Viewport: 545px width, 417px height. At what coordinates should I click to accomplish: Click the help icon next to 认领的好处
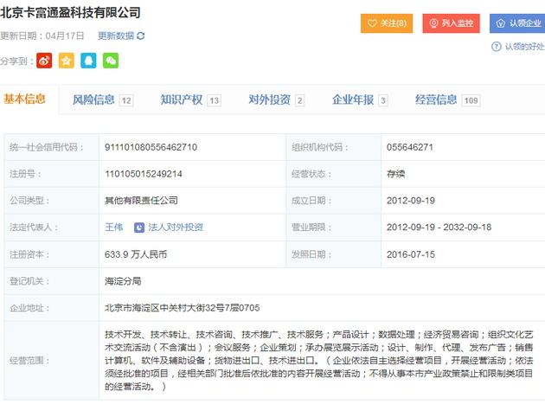497,46
